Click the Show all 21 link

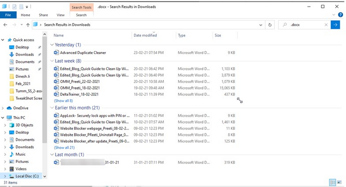point(64,148)
